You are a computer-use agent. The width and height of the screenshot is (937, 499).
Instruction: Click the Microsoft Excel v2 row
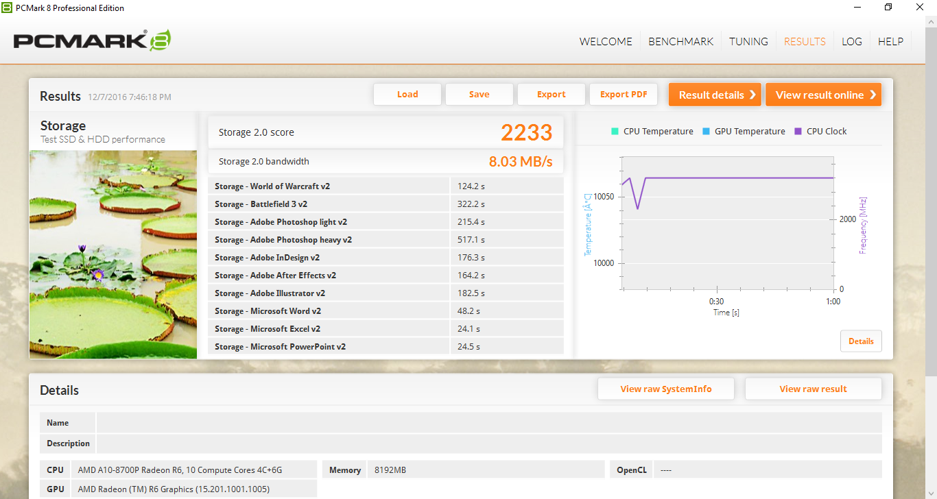click(x=386, y=328)
